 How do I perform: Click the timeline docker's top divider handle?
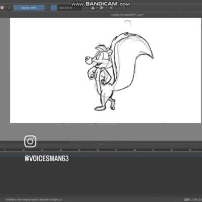point(101,144)
